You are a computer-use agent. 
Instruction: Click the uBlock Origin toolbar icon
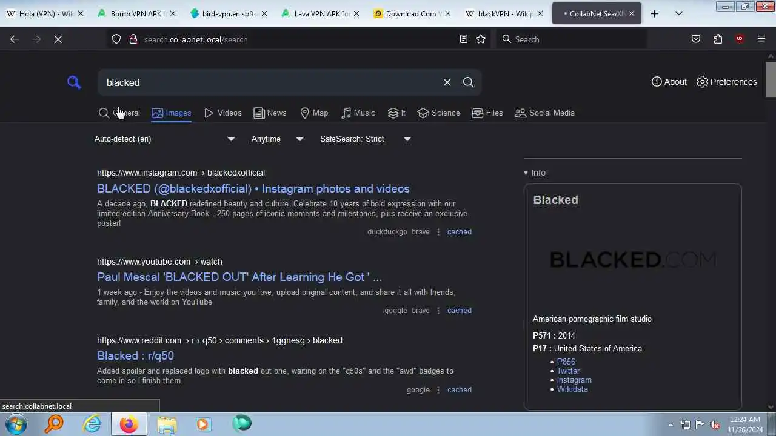coord(739,39)
